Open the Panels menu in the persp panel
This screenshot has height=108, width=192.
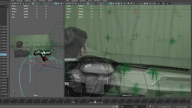point(50,1)
